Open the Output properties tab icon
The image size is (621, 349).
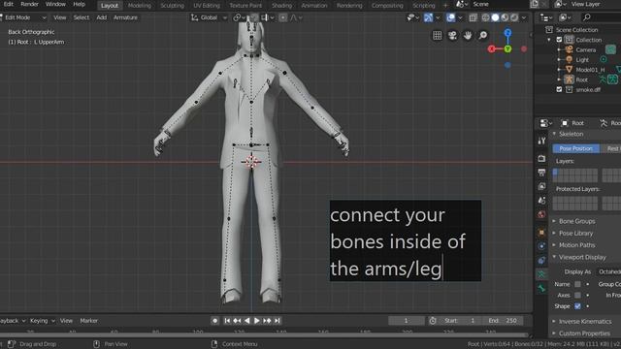pos(541,173)
